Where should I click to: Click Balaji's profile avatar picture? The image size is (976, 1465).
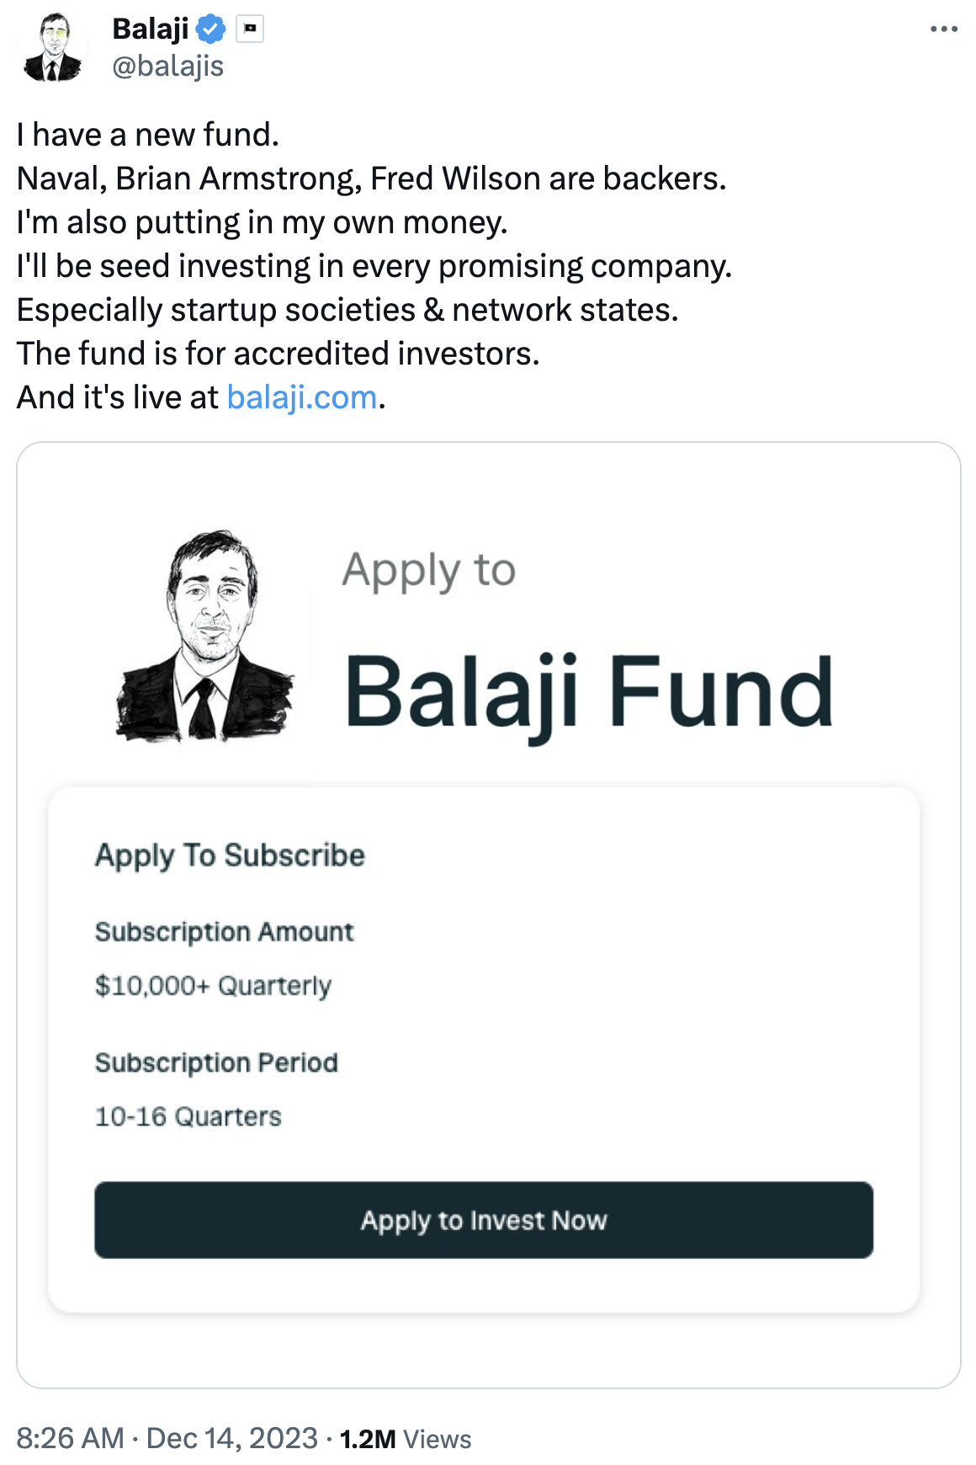tap(52, 48)
